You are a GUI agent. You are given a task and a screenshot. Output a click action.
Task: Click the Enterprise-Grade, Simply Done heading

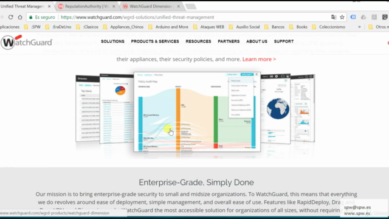[x=196, y=182]
